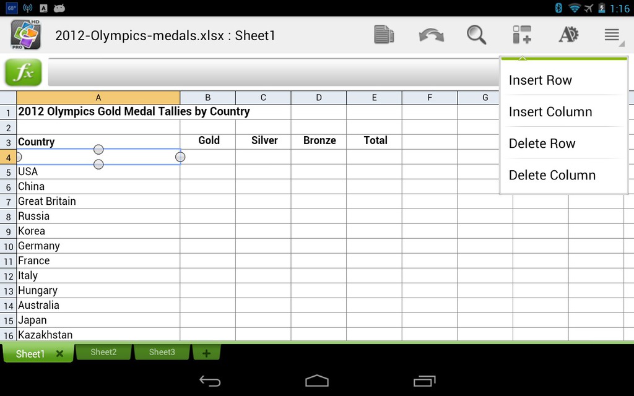The image size is (634, 396).
Task: Select column C header
Action: (263, 97)
